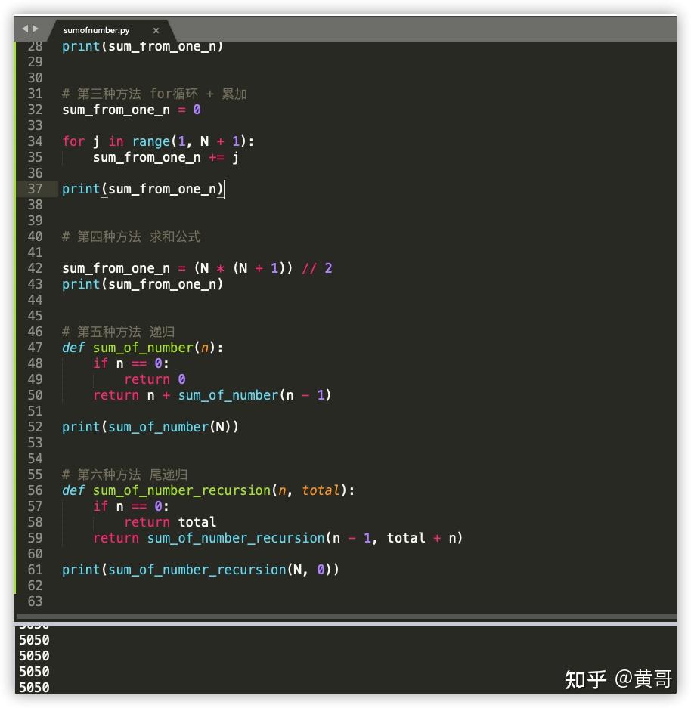Click formula line '(N * (N + 1)) // 2'

point(263,268)
